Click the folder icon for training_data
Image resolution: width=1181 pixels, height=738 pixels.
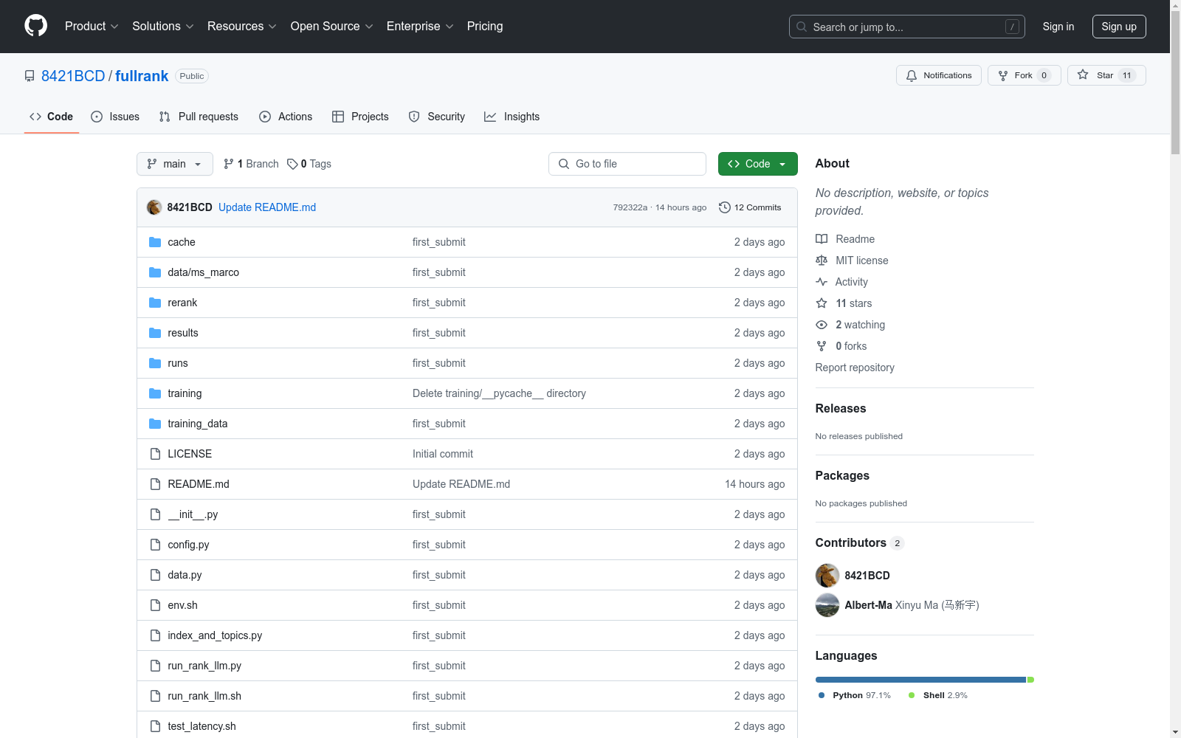coord(155,424)
